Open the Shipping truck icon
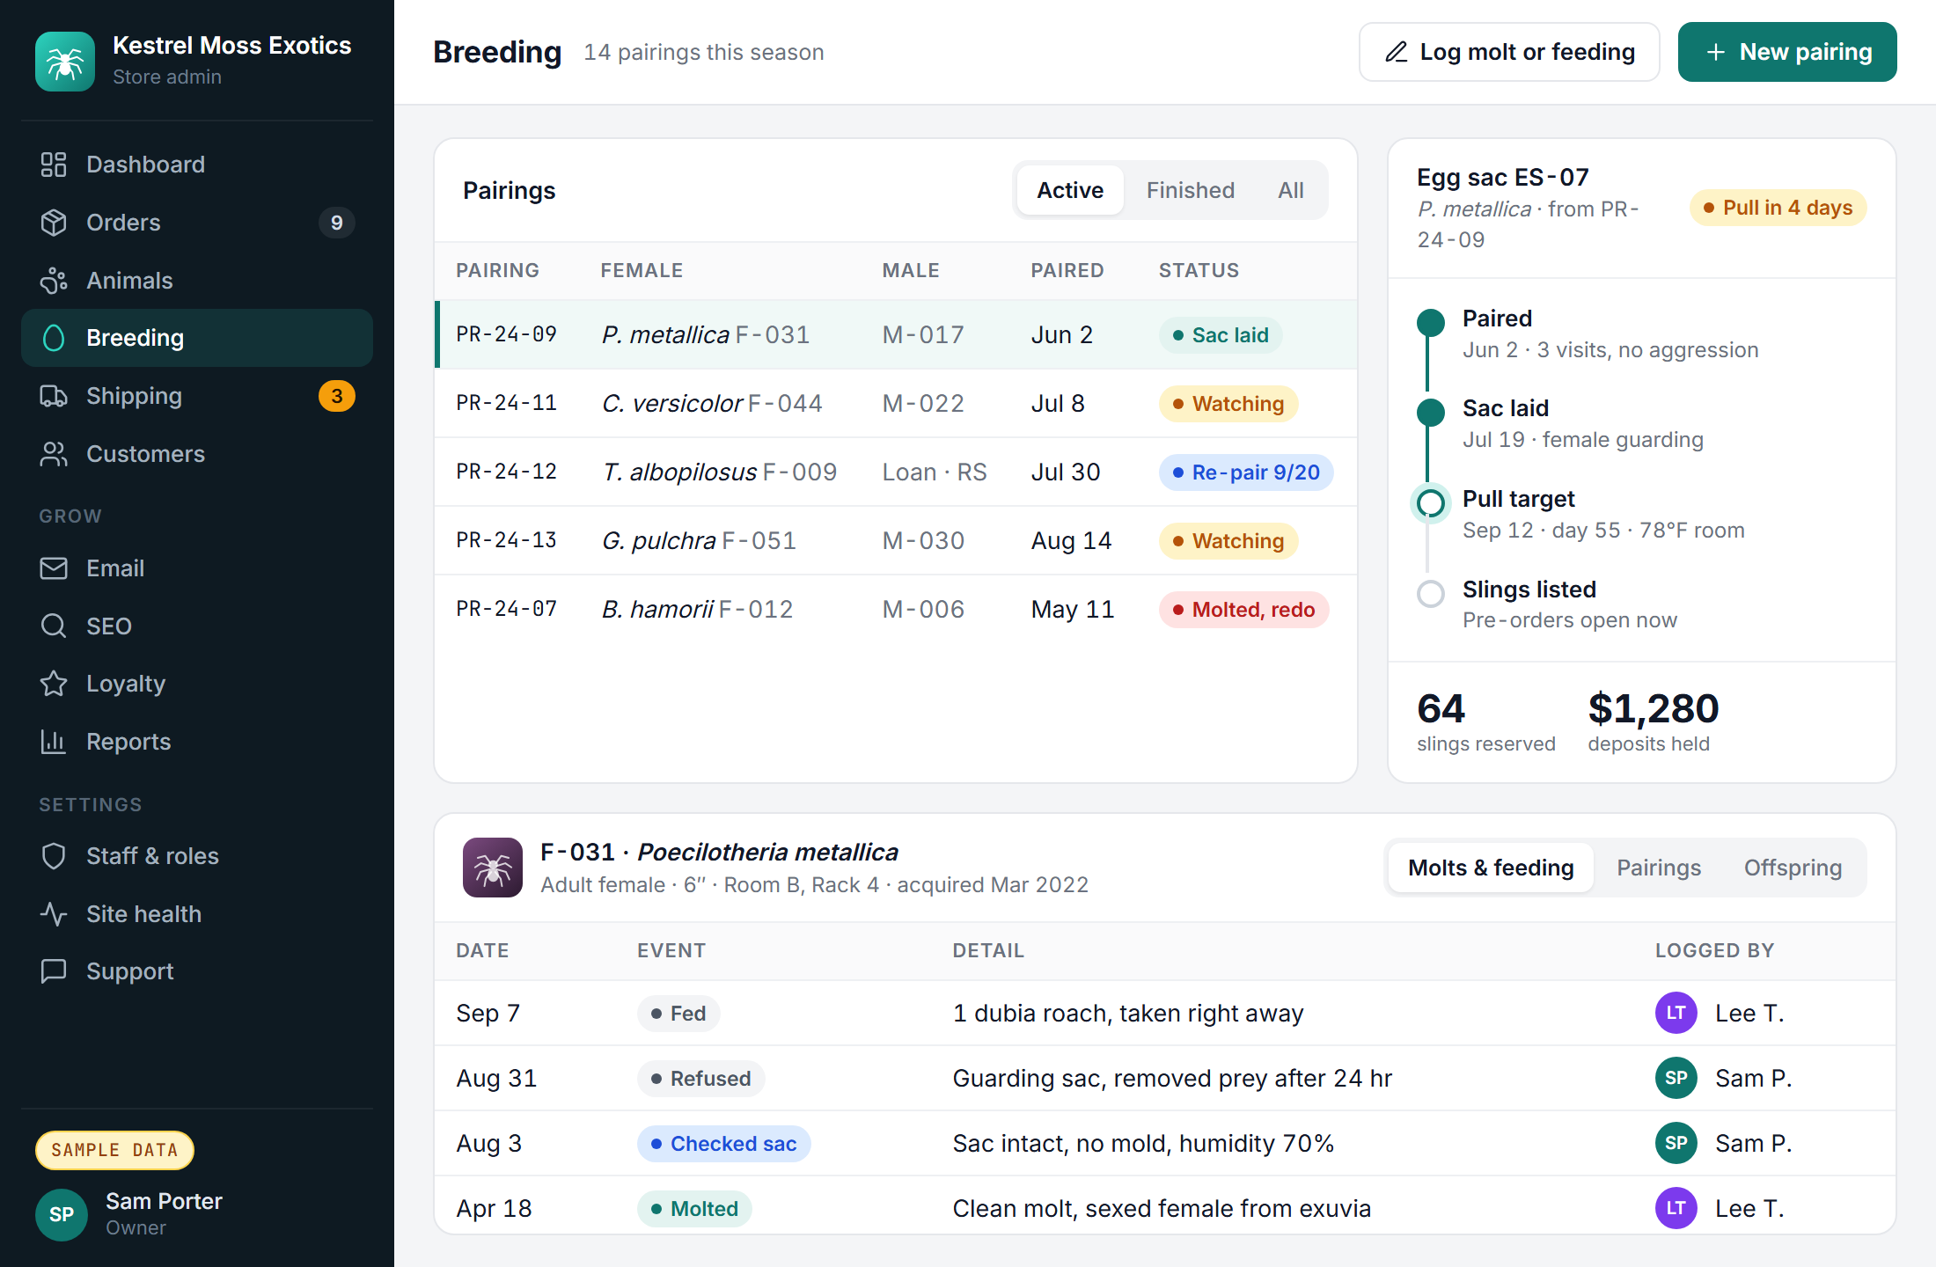Screen dimensions: 1936x1267 (x=54, y=396)
